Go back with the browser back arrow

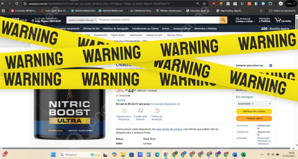pyautogui.click(x=3, y=3)
